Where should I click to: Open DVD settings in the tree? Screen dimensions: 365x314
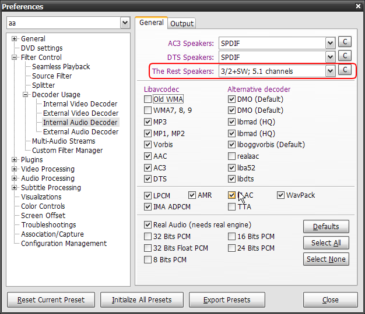tap(41, 48)
